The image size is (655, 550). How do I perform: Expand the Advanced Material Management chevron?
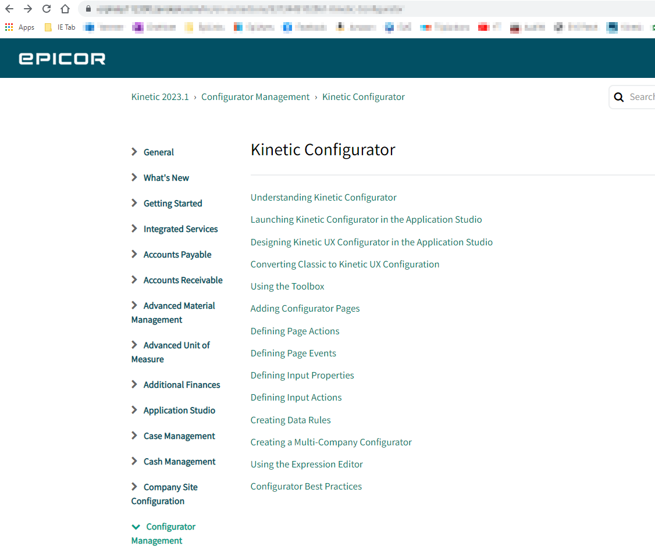[x=134, y=305]
